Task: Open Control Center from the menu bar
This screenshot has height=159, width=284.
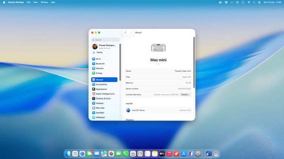Action: click(259, 2)
